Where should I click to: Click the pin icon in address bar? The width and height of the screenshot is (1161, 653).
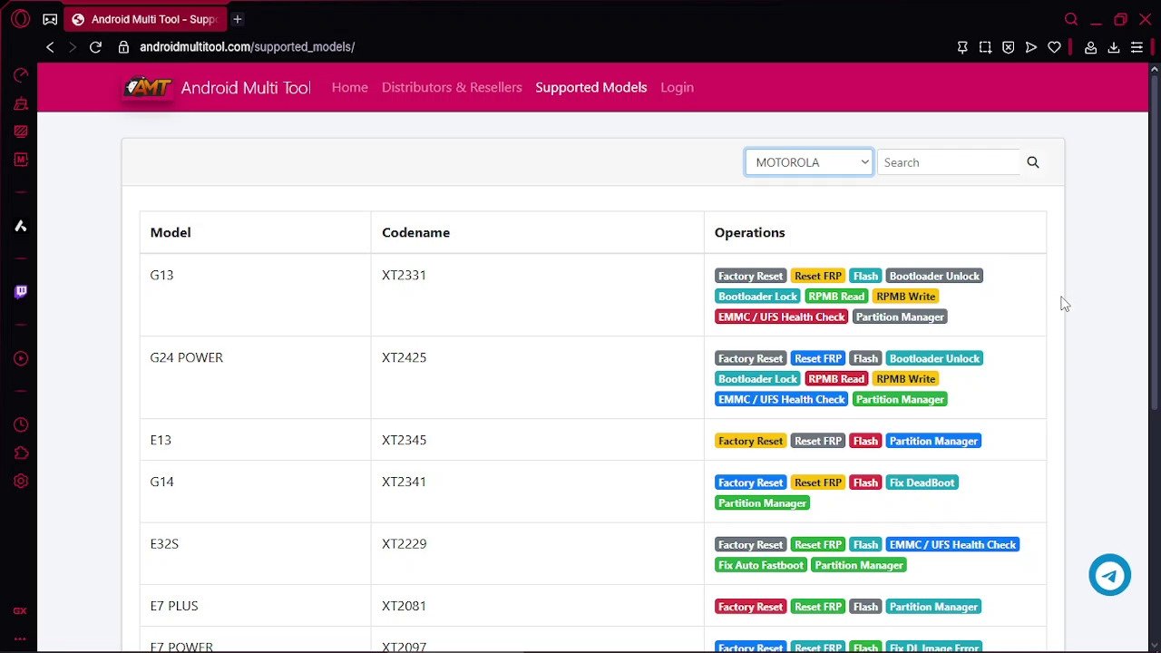pos(962,47)
